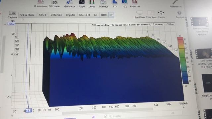Toggle graph Scrollbars

[140, 14]
